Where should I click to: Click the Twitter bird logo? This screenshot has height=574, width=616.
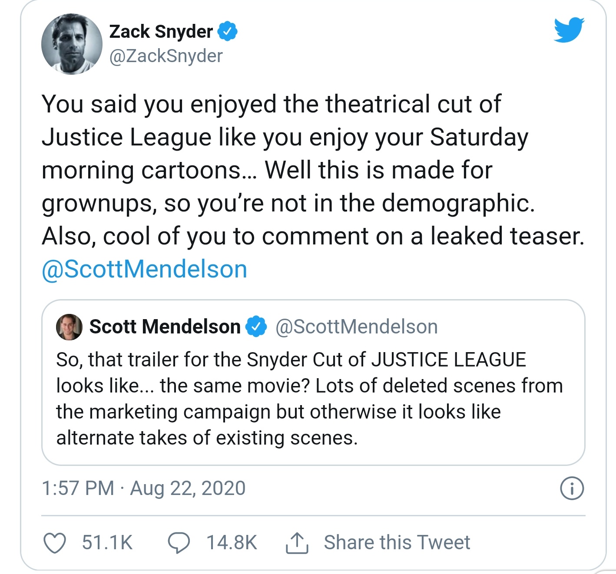tap(569, 30)
